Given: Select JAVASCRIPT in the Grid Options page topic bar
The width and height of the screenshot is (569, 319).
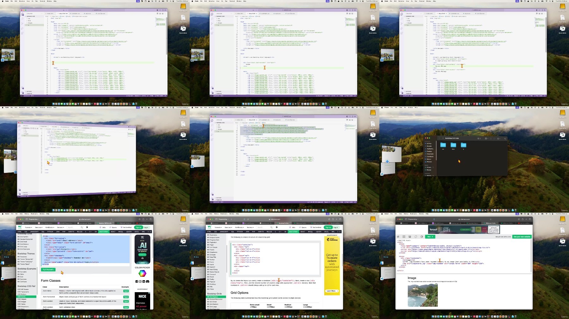Looking at the screenshot, I should click(x=224, y=232).
